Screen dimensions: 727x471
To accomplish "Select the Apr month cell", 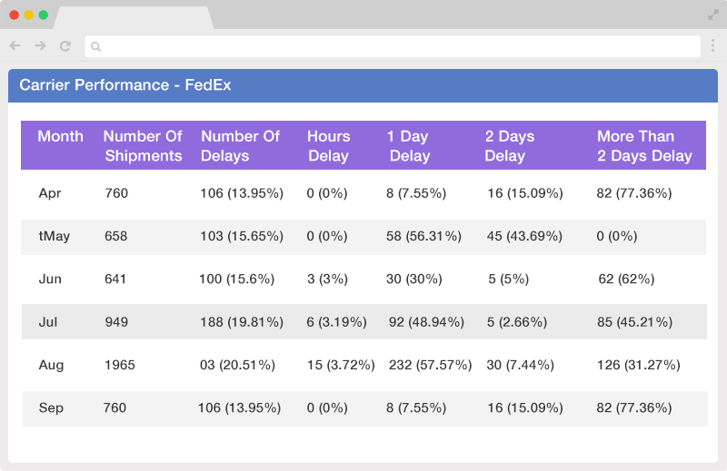I will pos(50,193).
